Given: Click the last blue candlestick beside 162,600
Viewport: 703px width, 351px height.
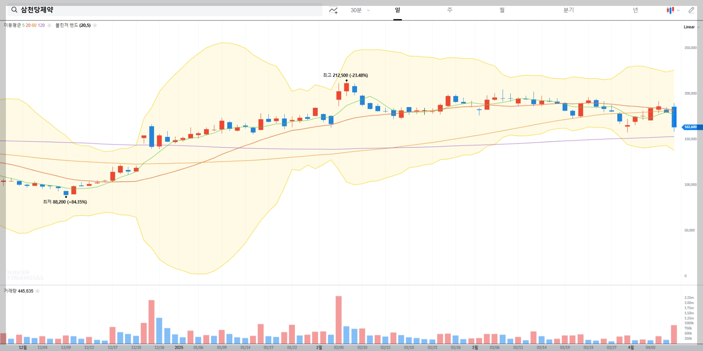Looking at the screenshot, I should point(674,117).
